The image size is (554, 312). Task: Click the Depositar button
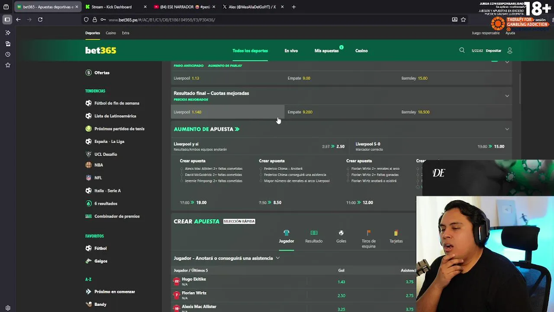tap(493, 51)
